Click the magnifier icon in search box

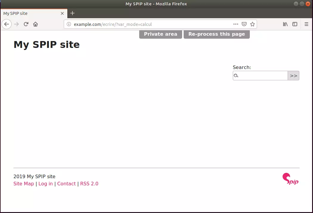tap(236, 76)
